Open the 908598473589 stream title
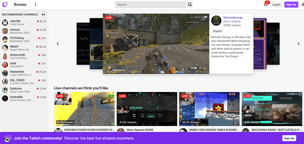This screenshot has height=144, width=304. click(89, 130)
